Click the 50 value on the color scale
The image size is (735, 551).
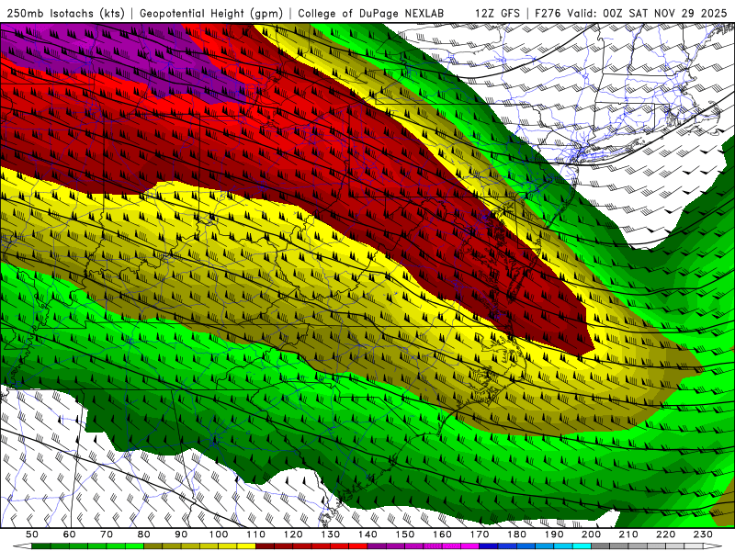[x=32, y=534]
